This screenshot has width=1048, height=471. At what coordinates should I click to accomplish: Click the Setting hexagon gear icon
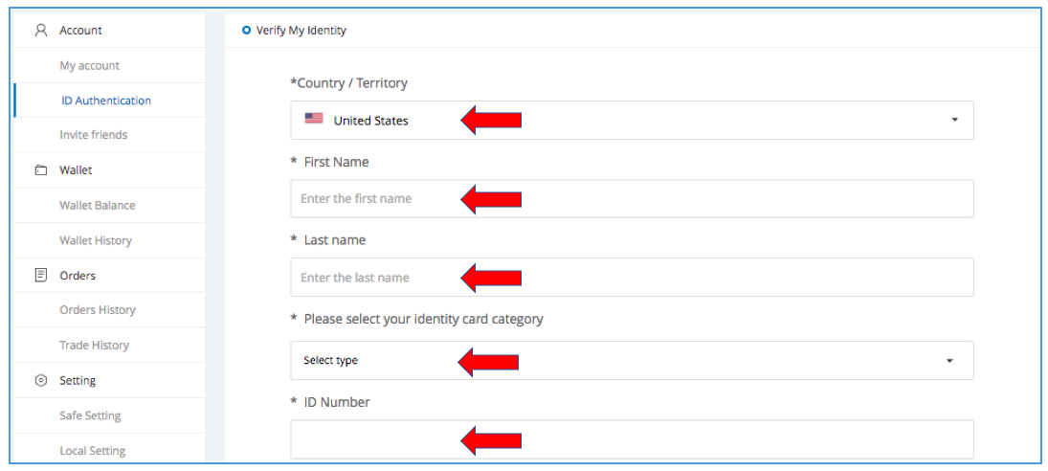tap(40, 380)
